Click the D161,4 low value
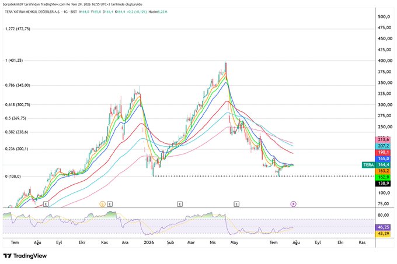The width and height of the screenshot is (397, 264). [x=108, y=12]
